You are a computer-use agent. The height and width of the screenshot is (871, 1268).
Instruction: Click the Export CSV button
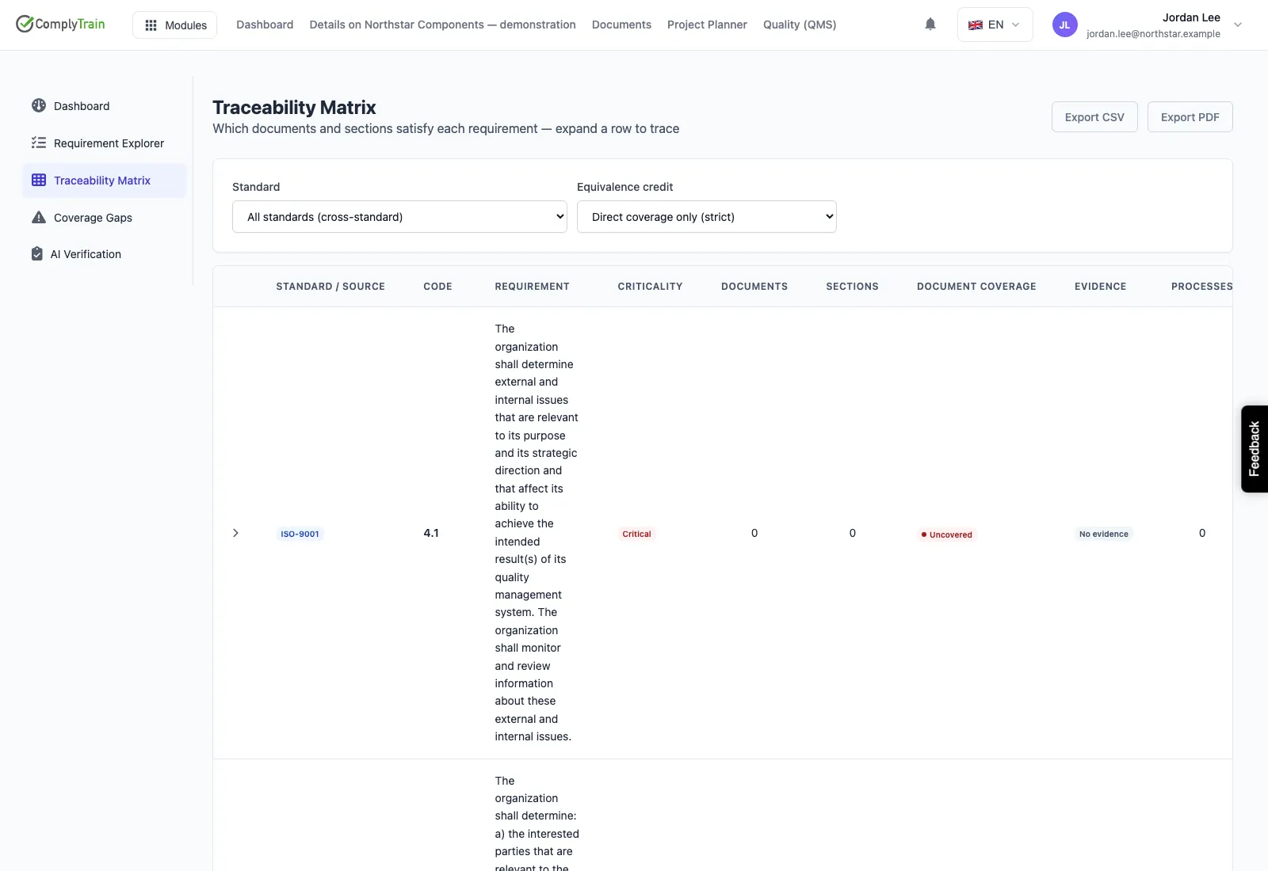click(1094, 117)
